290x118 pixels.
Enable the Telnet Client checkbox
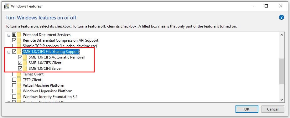[x=14, y=74]
